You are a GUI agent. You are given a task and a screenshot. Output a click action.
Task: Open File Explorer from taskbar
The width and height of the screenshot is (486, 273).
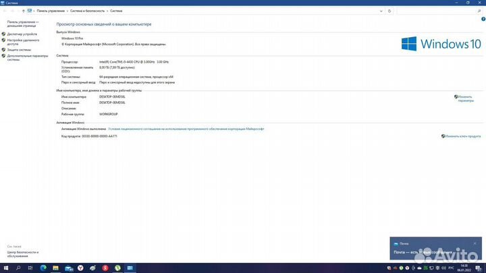click(x=55, y=268)
